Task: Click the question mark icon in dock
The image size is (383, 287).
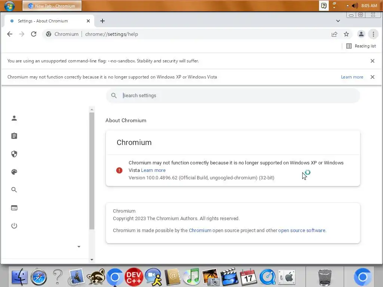Action: point(58,277)
